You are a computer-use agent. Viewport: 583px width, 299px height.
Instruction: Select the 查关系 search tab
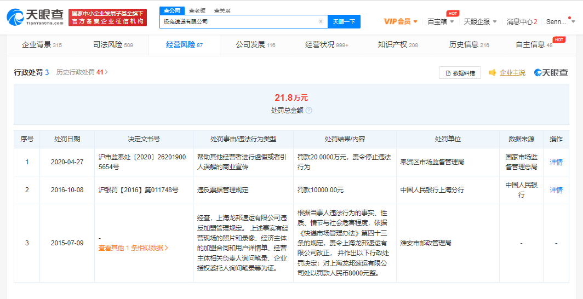tap(222, 11)
